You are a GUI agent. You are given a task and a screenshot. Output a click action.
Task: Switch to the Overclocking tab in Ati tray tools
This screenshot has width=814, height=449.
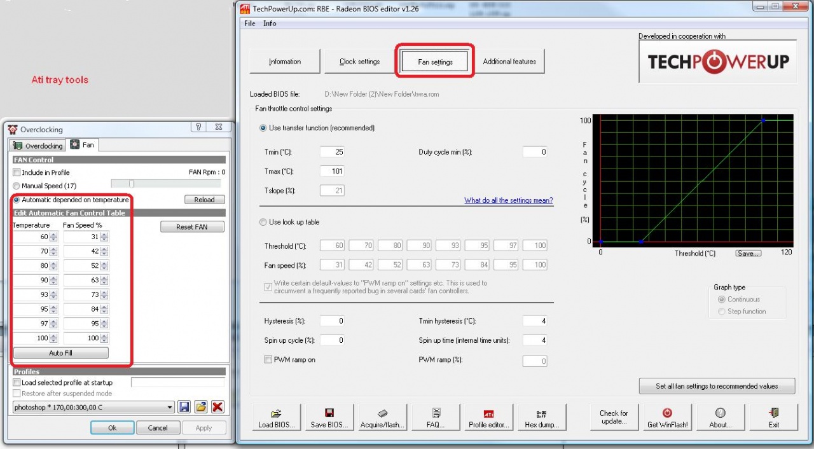click(39, 146)
